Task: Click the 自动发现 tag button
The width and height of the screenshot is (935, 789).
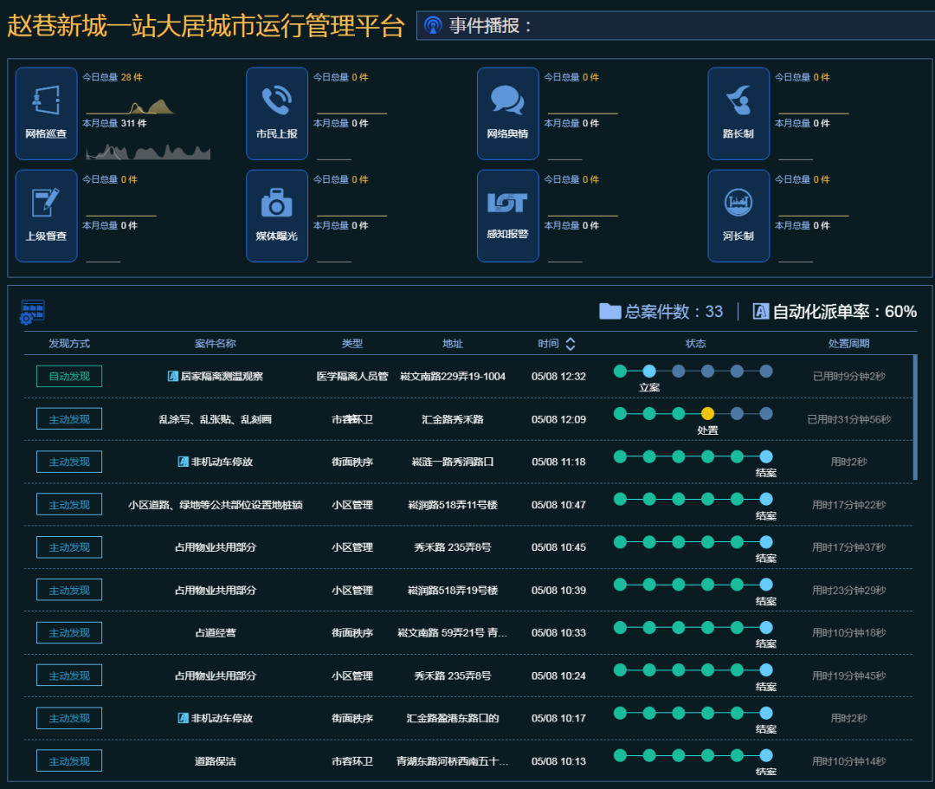Action: click(69, 376)
